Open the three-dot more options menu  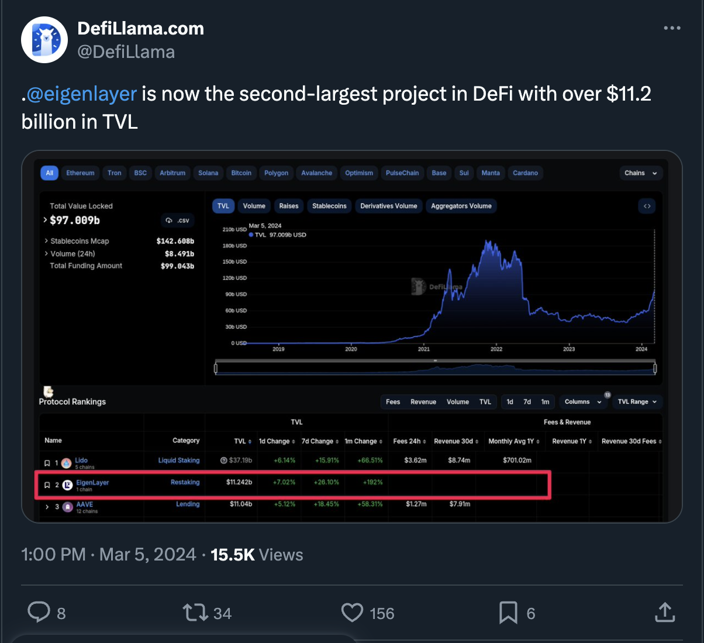672,28
